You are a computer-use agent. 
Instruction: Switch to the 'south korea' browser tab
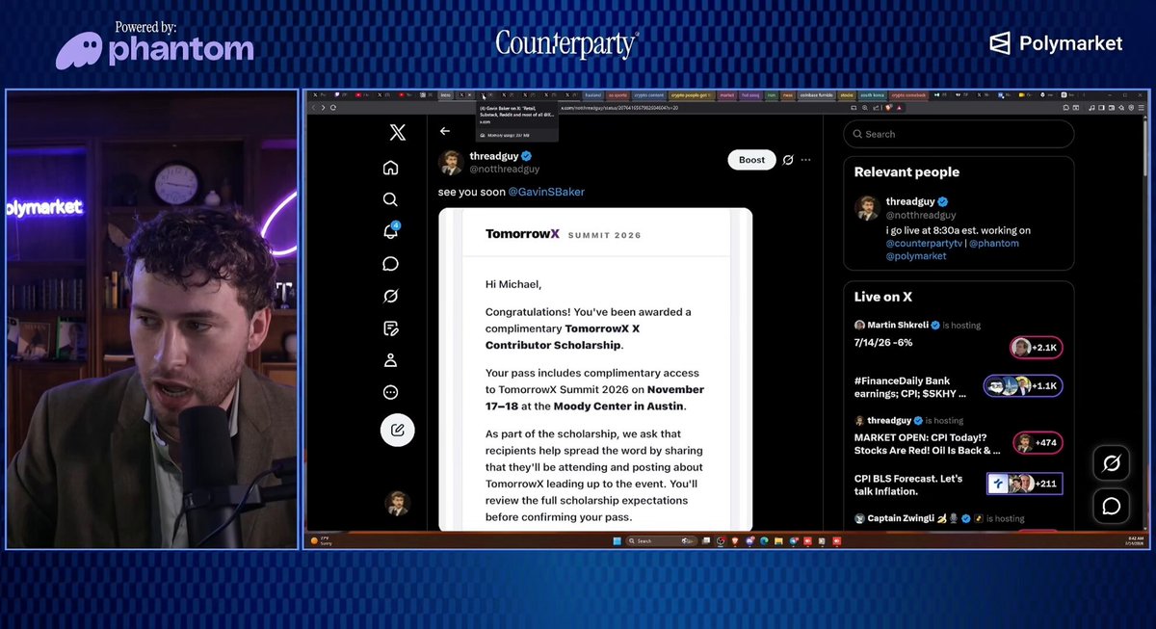pos(873,95)
